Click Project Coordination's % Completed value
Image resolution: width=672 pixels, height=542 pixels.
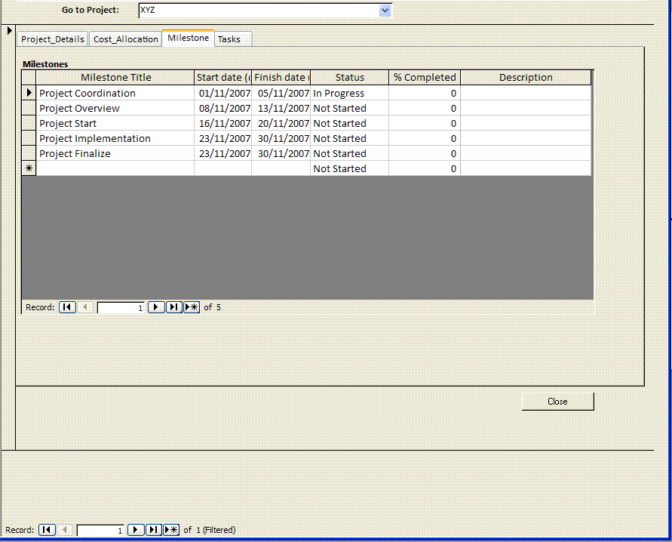[425, 93]
